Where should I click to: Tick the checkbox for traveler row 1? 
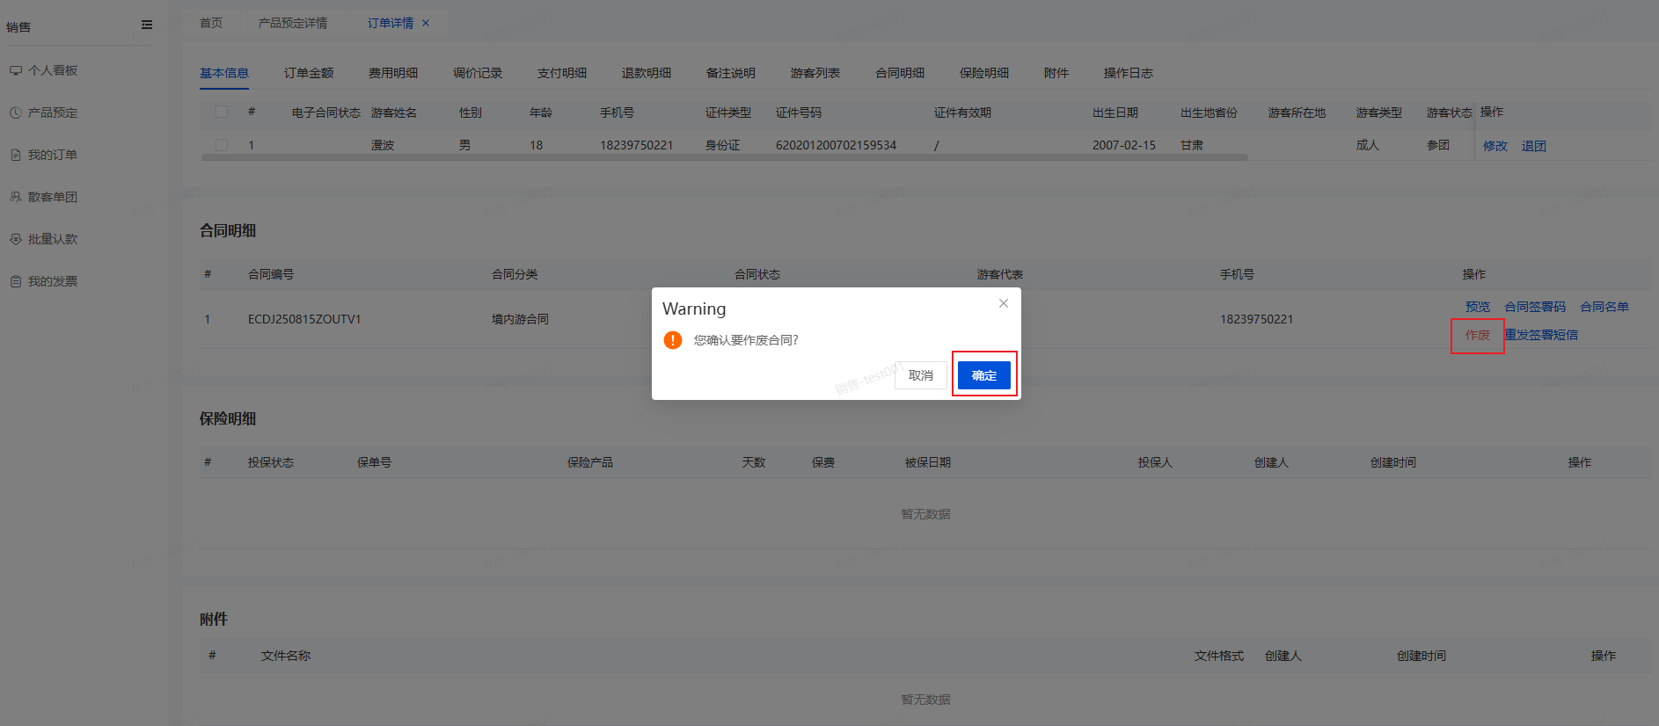(222, 145)
